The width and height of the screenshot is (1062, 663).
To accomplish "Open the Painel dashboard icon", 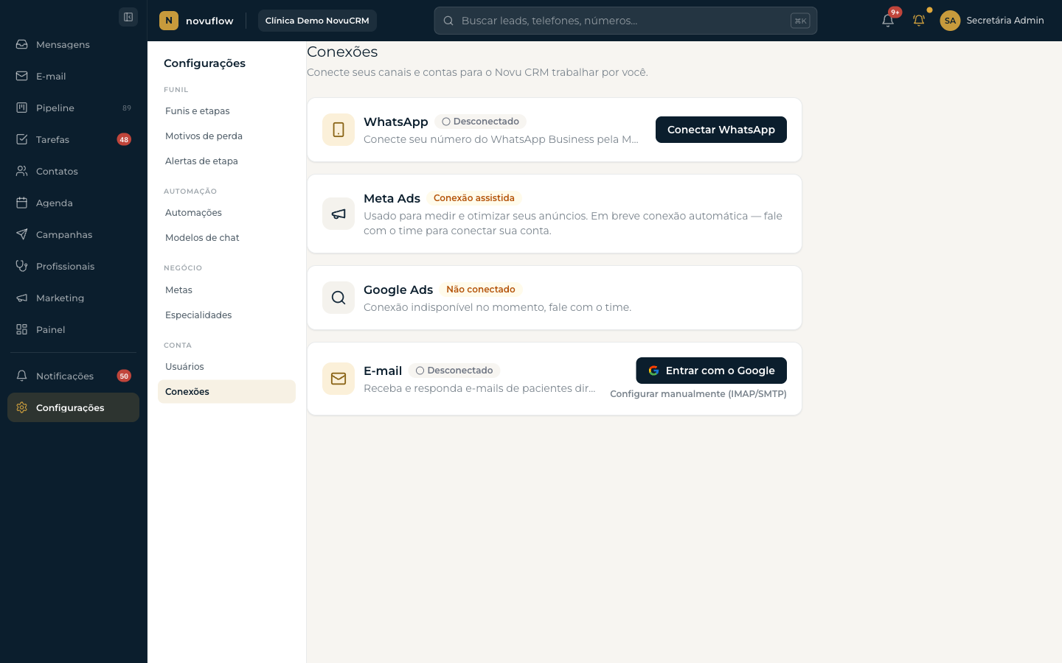I will pyautogui.click(x=22, y=329).
